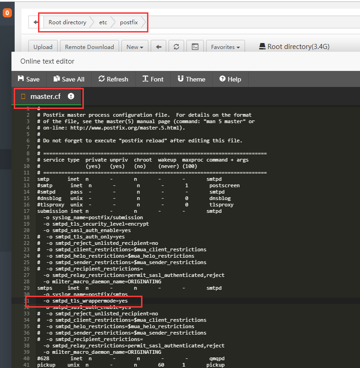This screenshot has width=360, height=368.
Task: Click postfix in the breadcrumb path
Action: 129,22
